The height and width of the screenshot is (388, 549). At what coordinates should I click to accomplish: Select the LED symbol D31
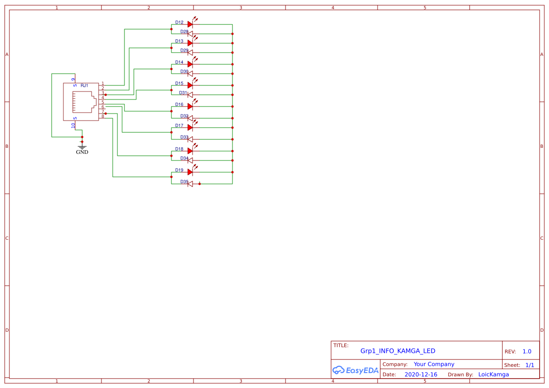[189, 94]
